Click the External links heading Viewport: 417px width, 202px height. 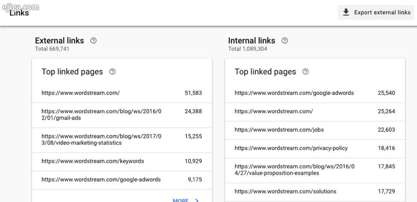pos(59,41)
